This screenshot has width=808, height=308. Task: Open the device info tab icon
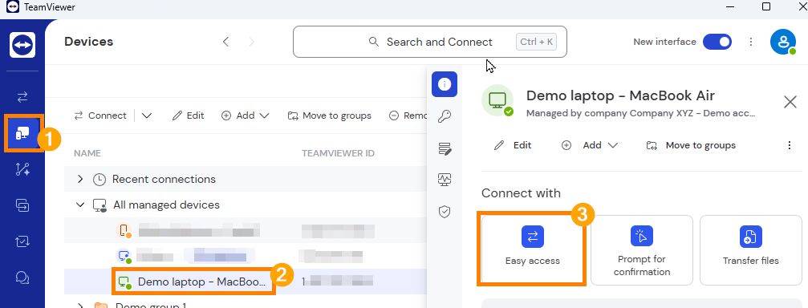pos(445,84)
